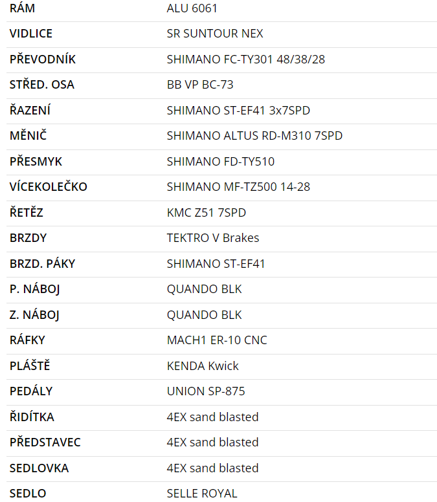Click the VÍCEKOLEČKO label
Viewport: 437px width, 502px height.
tap(49, 187)
